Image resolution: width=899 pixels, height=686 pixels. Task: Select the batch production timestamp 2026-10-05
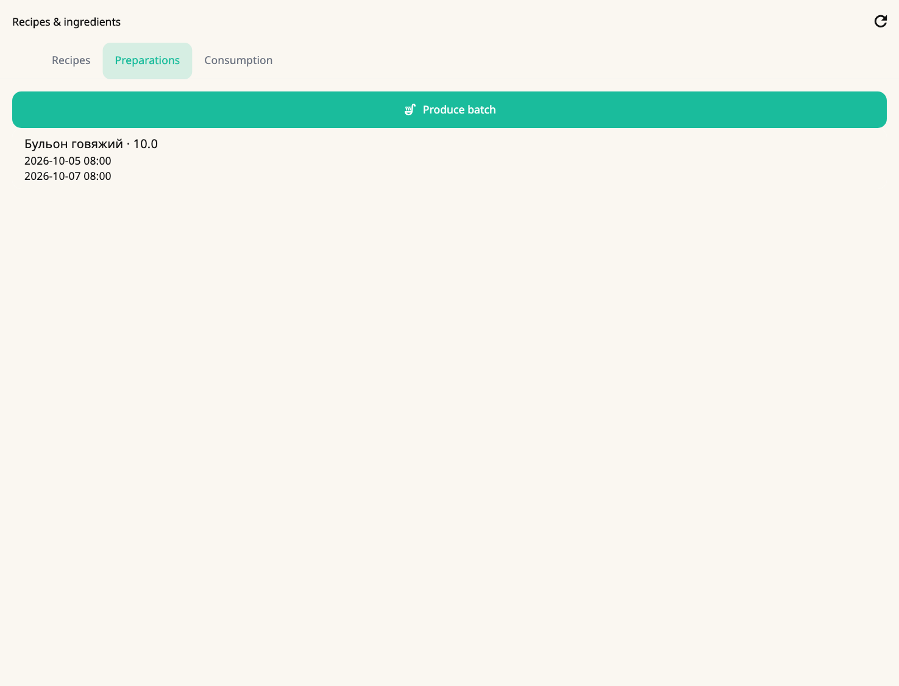[68, 161]
